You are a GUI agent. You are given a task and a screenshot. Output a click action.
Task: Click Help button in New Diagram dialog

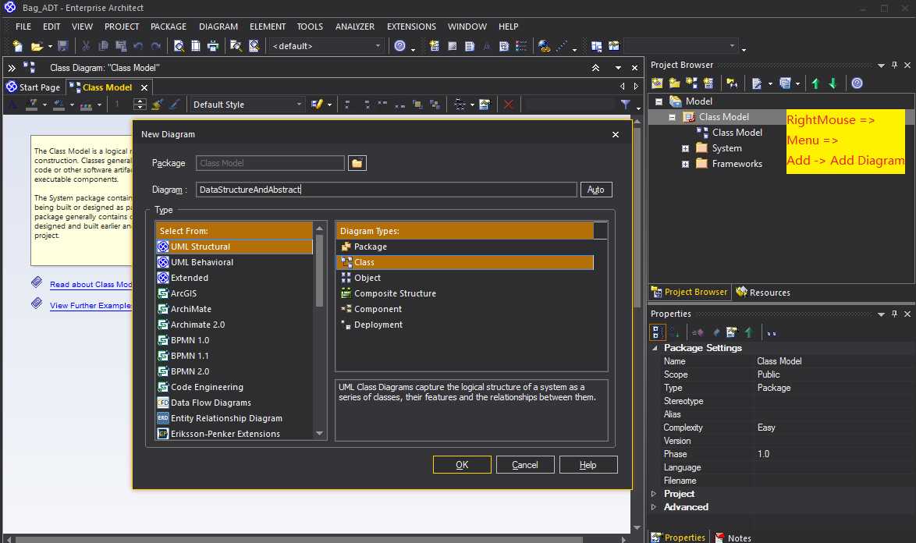588,465
